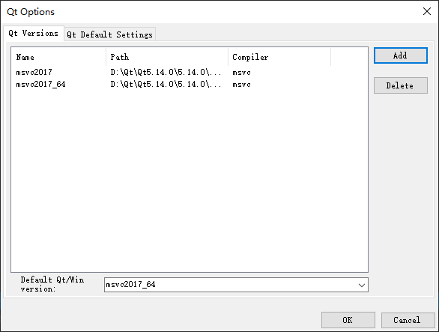Viewport: 439px width, 332px height.
Task: Close the Qt Options dialog
Action: [427, 11]
